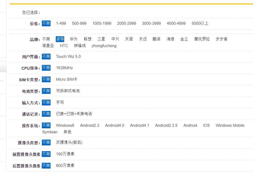Choose zhongfucheng brand option

104,46
